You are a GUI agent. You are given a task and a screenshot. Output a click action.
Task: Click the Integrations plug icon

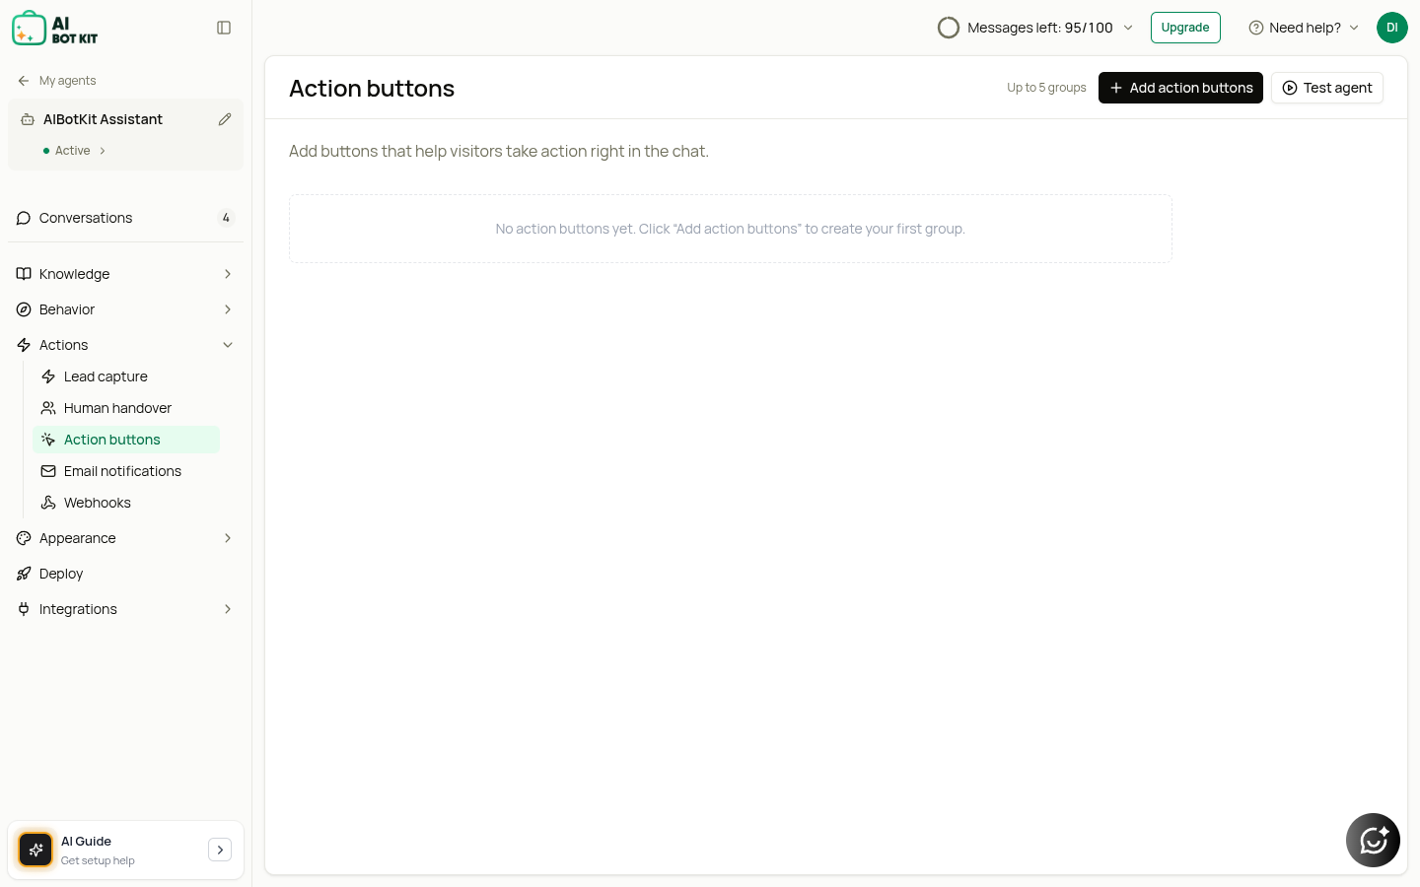click(24, 609)
